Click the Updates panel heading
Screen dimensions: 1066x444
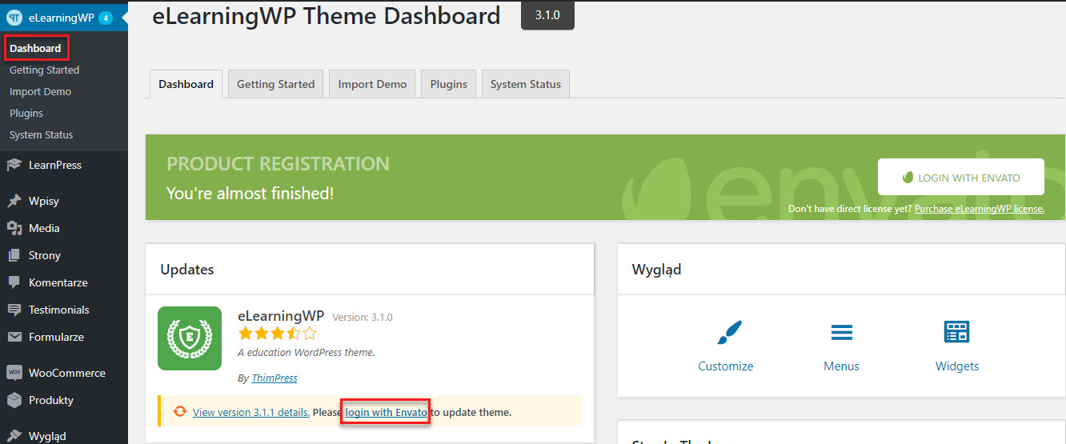[187, 270]
